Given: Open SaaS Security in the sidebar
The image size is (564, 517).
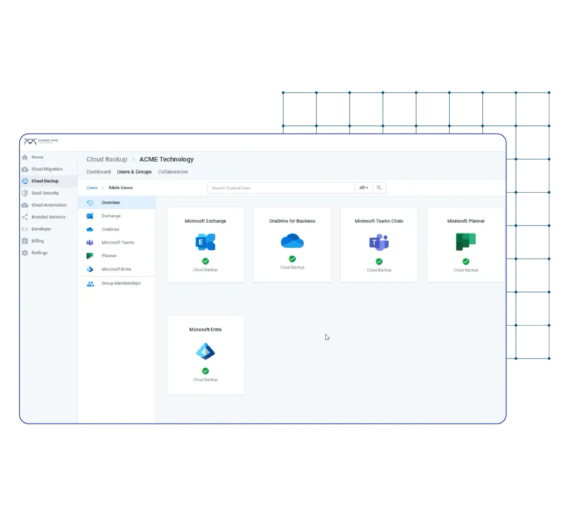Looking at the screenshot, I should (49, 193).
